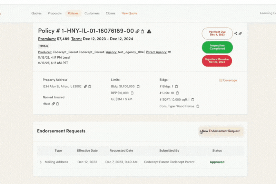Remove the TRIA tag
This screenshot has width=276, height=184.
(x=47, y=46)
